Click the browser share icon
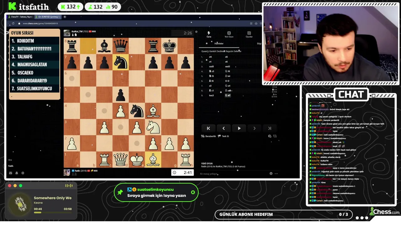The height and width of the screenshot is (225, 401). tap(251, 23)
